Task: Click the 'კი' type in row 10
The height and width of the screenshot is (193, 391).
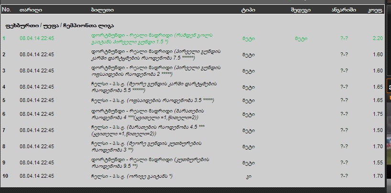Action: coord(249,176)
